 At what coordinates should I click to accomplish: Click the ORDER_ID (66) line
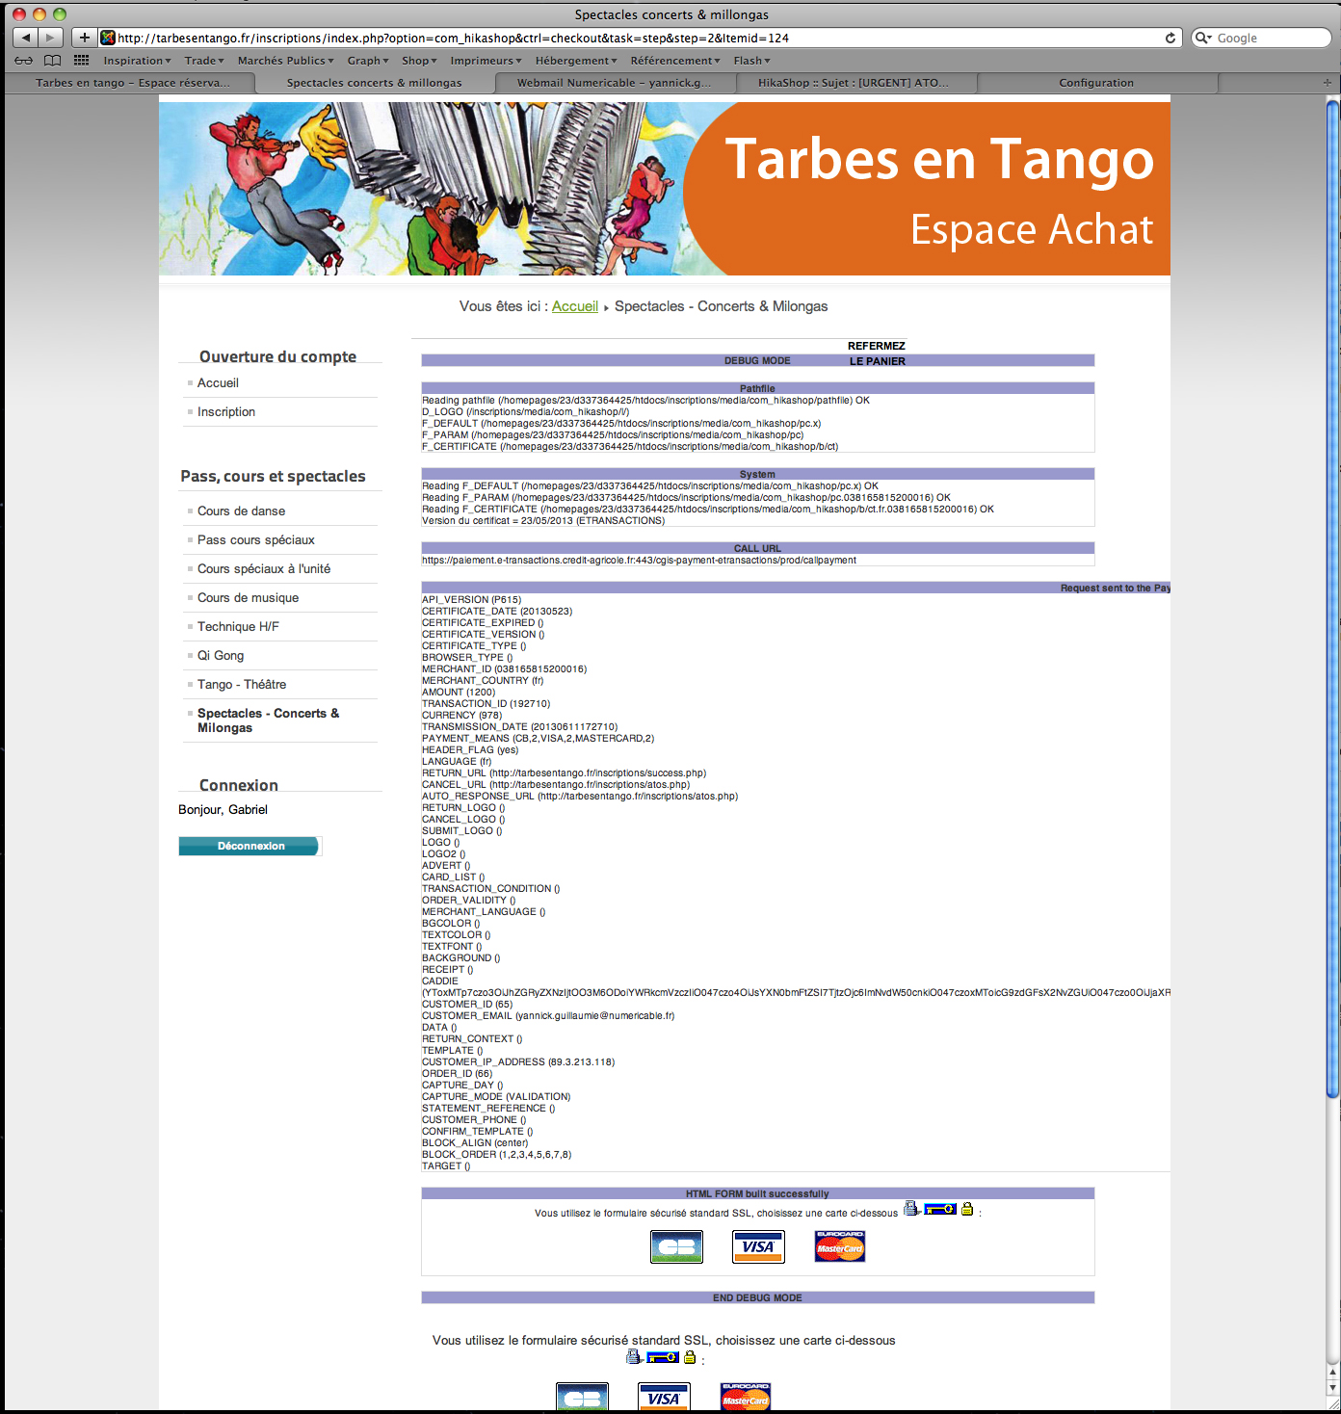(457, 1073)
